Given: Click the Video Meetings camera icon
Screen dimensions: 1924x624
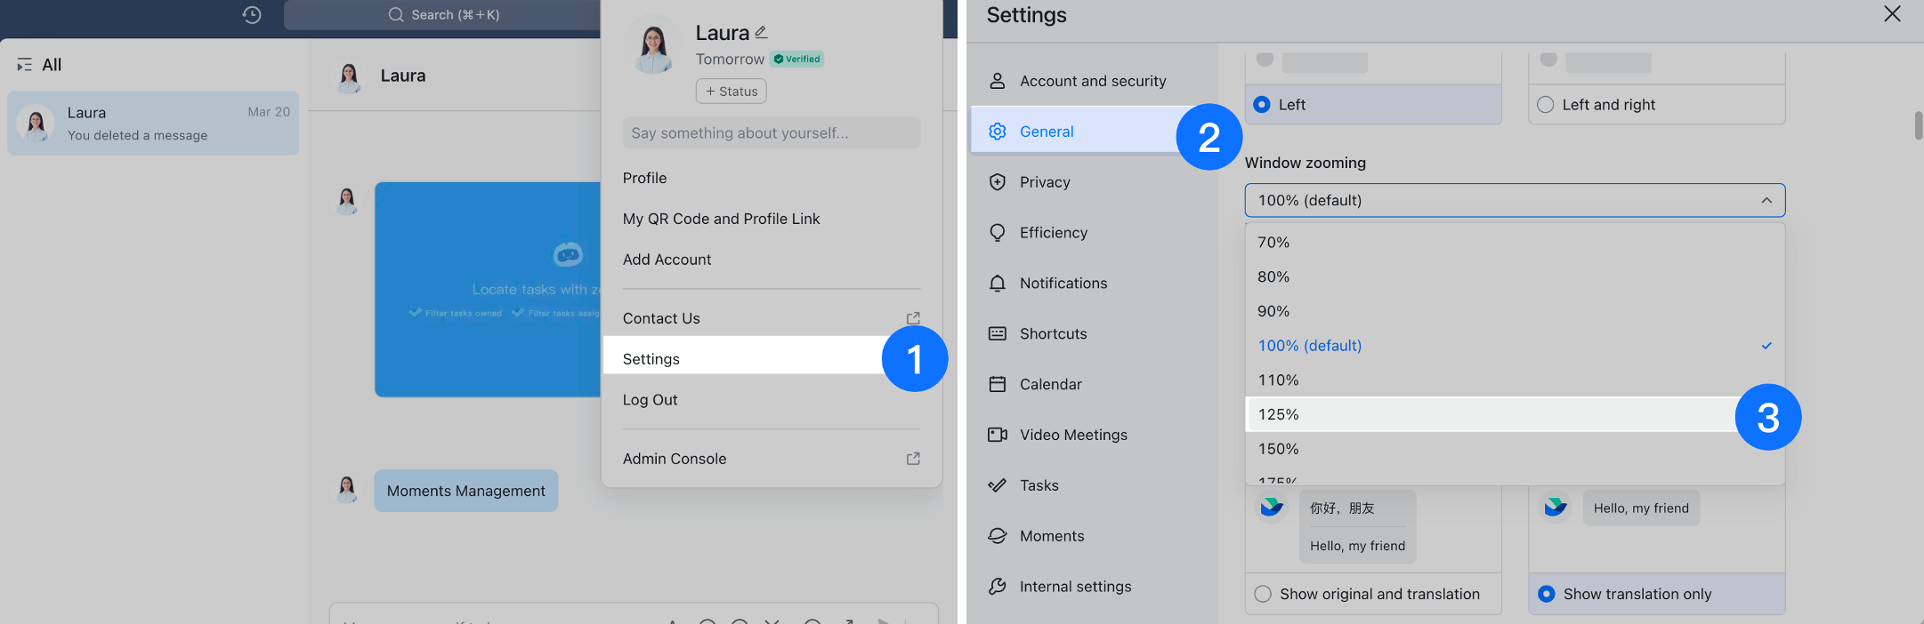Looking at the screenshot, I should (x=998, y=435).
